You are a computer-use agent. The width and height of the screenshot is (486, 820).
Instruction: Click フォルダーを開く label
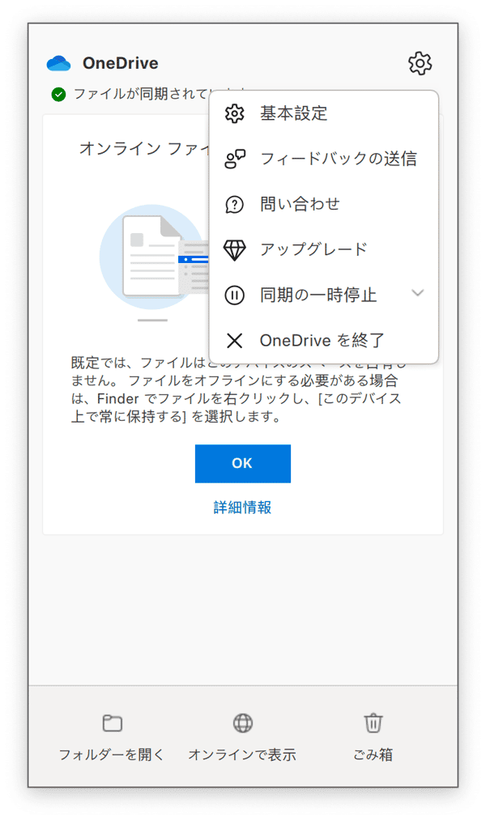pyautogui.click(x=112, y=754)
